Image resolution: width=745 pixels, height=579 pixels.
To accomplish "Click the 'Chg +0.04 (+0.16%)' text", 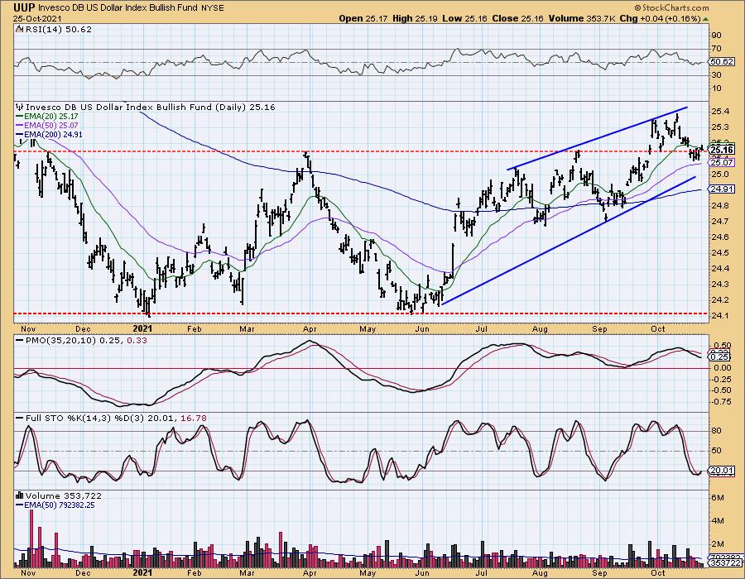I will coord(661,18).
